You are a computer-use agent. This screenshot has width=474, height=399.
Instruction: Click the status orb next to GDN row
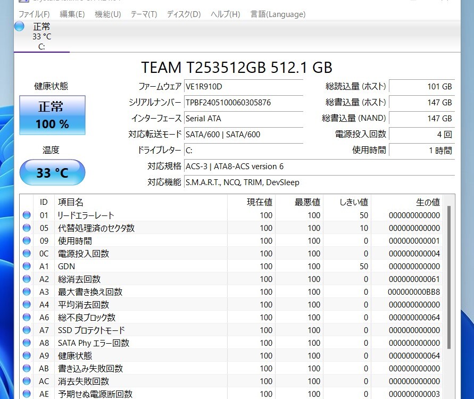pos(26,267)
